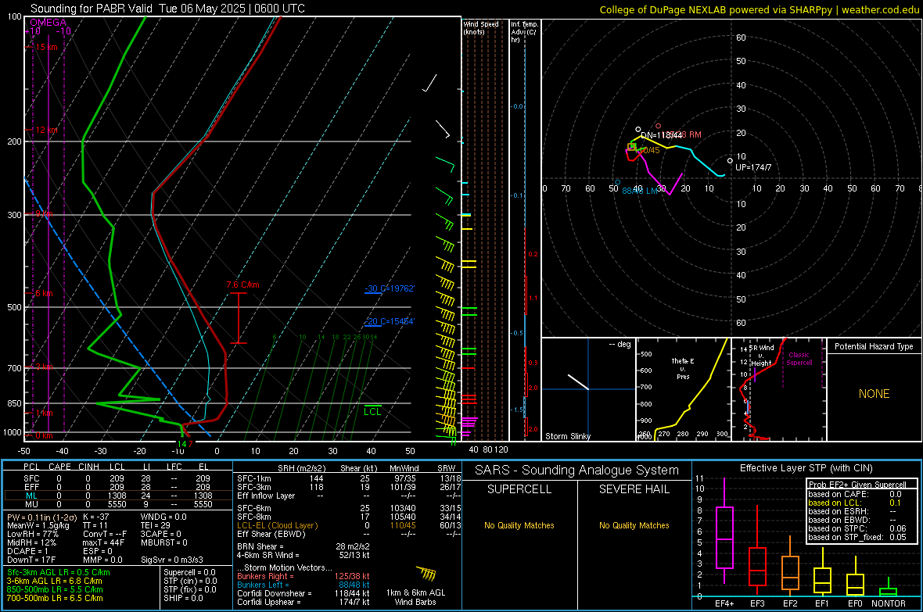Image resolution: width=923 pixels, height=612 pixels.
Task: Click the 'Classic Supercell' label
Action: pos(799,359)
